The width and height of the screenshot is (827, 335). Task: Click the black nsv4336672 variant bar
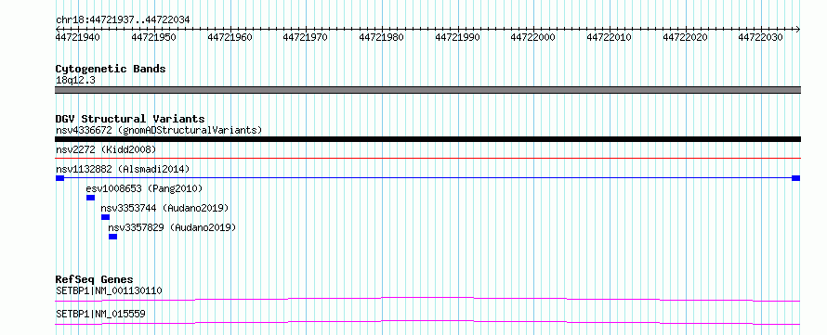[427, 139]
